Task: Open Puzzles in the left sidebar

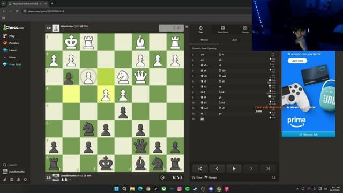Action: [11, 43]
